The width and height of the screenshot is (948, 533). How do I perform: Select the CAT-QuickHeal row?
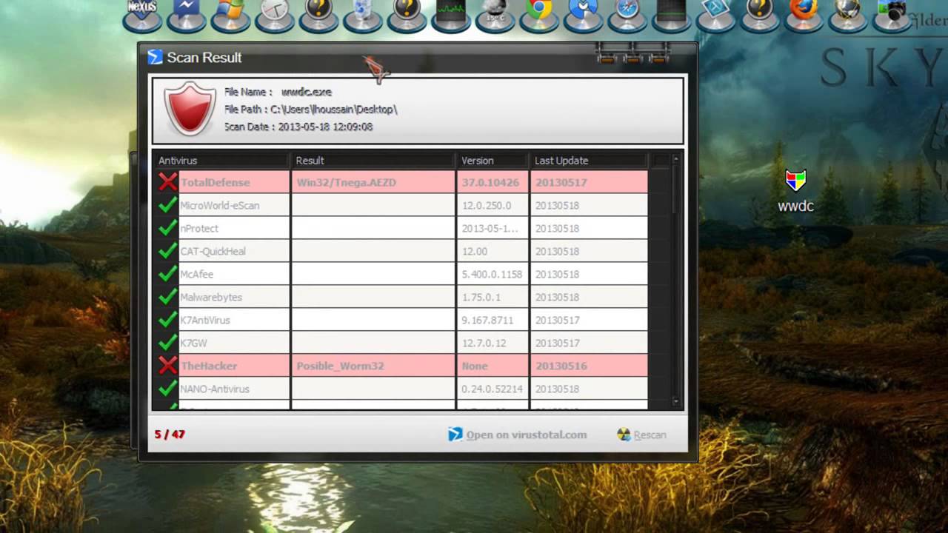pyautogui.click(x=402, y=251)
